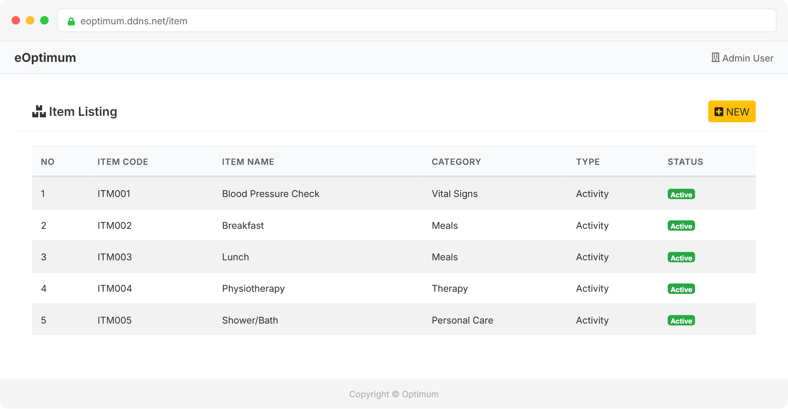Click the Active badge for Shower/Bath row

pyautogui.click(x=681, y=321)
